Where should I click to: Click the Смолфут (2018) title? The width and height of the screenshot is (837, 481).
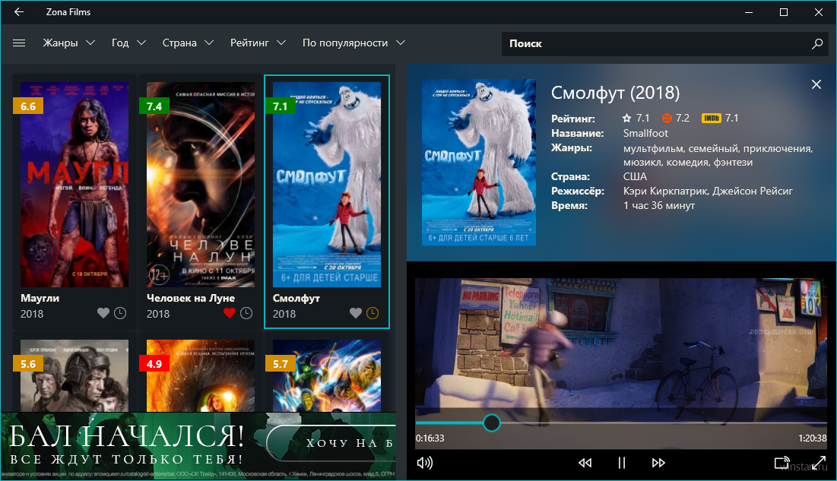tap(616, 93)
